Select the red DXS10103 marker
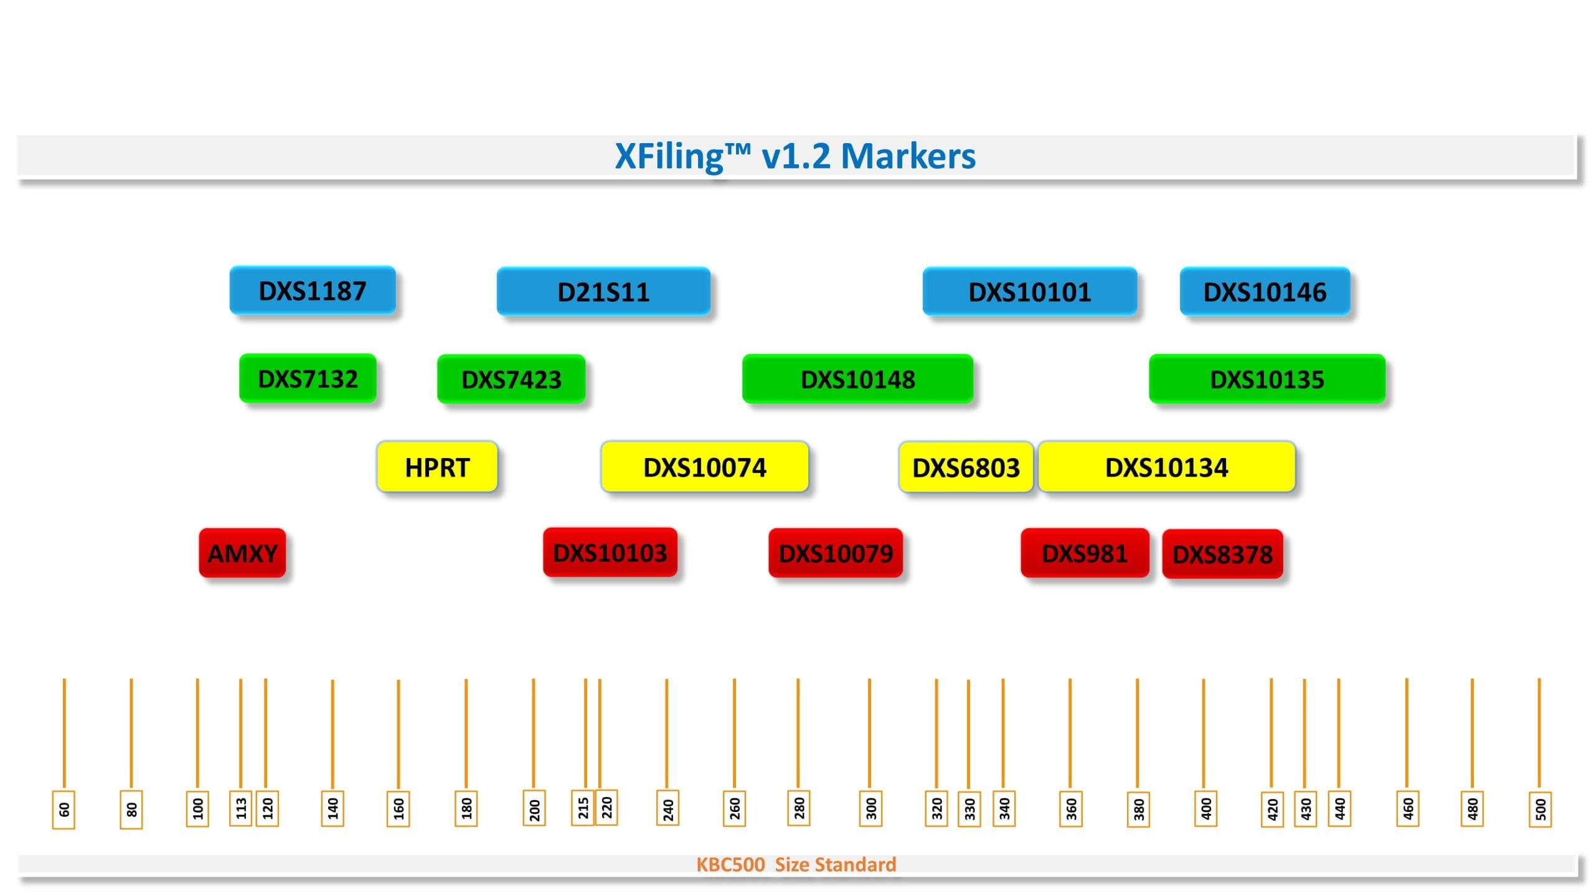This screenshot has height=896, width=1594. [x=610, y=553]
